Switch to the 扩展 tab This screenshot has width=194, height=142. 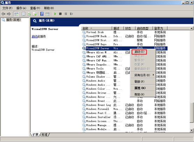coord(35,135)
